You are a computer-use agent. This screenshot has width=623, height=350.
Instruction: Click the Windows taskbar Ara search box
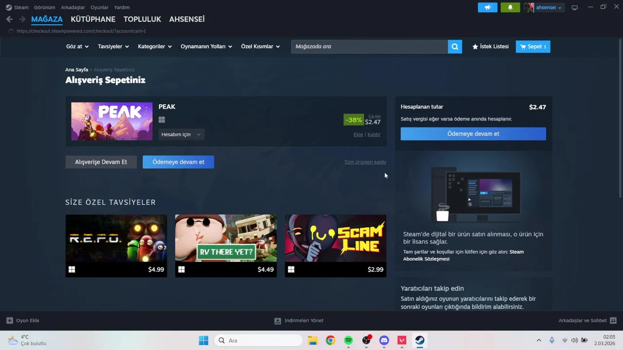[258, 340]
